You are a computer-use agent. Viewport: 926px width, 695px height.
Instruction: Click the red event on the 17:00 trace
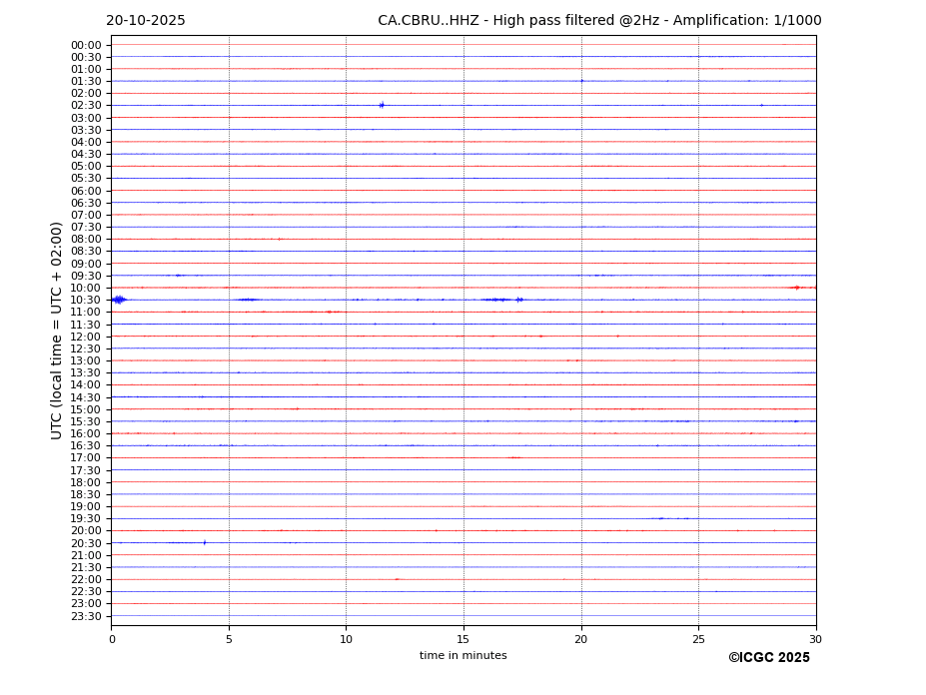click(x=514, y=457)
